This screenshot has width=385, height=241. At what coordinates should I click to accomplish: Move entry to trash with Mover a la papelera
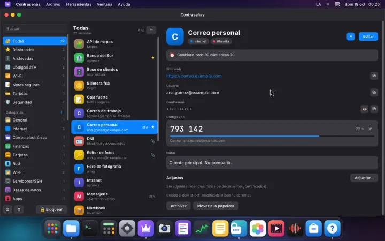point(215,206)
